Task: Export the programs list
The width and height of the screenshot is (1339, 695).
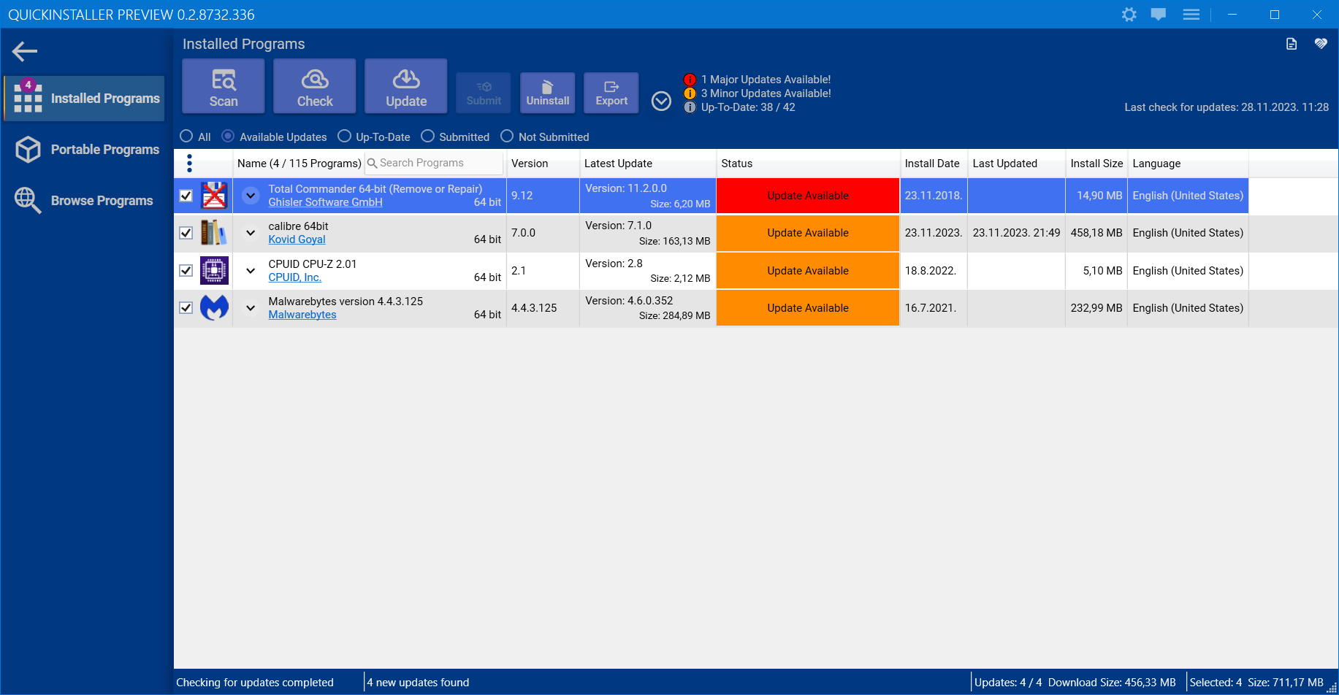Action: pos(611,93)
